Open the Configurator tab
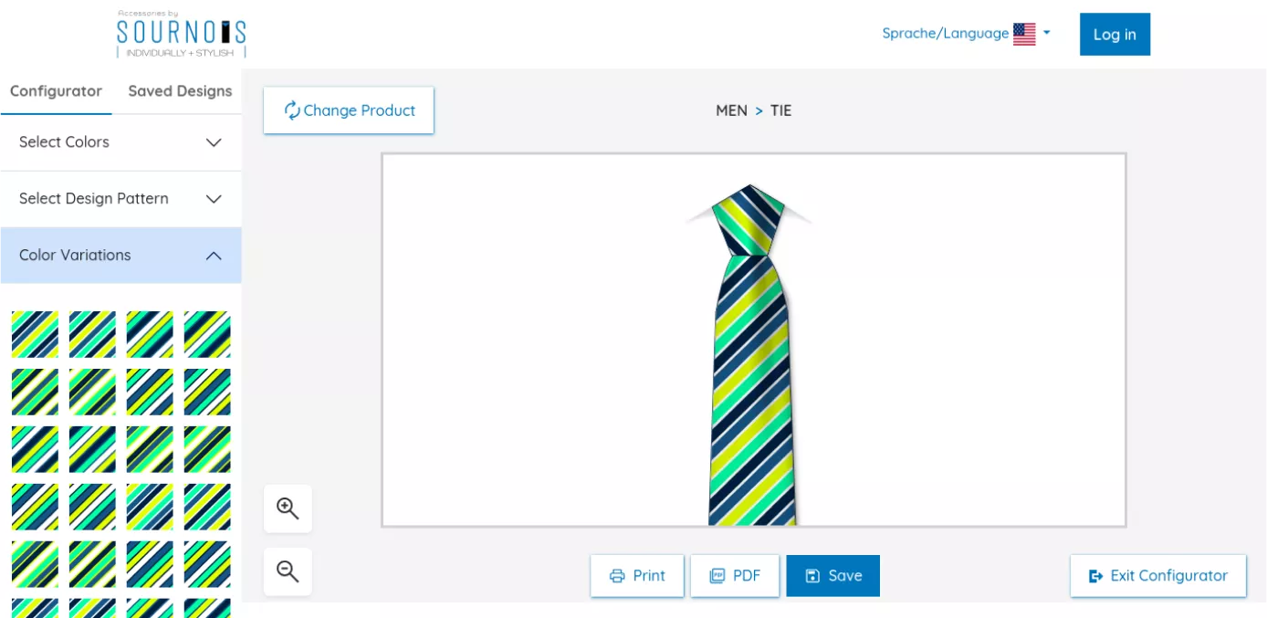 (56, 91)
